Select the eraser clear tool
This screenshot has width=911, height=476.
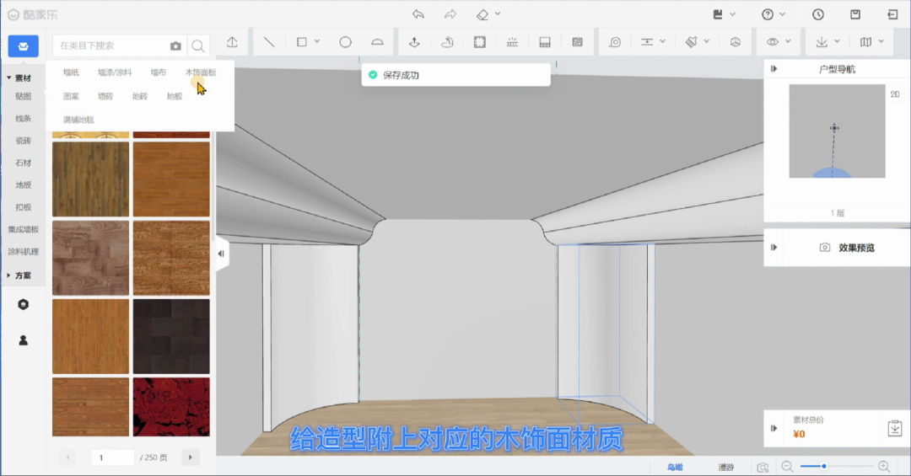coord(482,14)
